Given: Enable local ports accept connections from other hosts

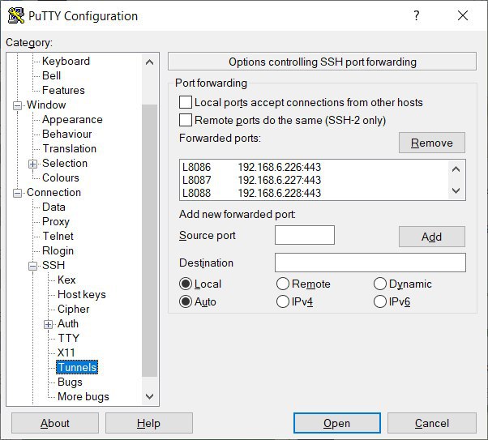Looking at the screenshot, I should [x=186, y=102].
